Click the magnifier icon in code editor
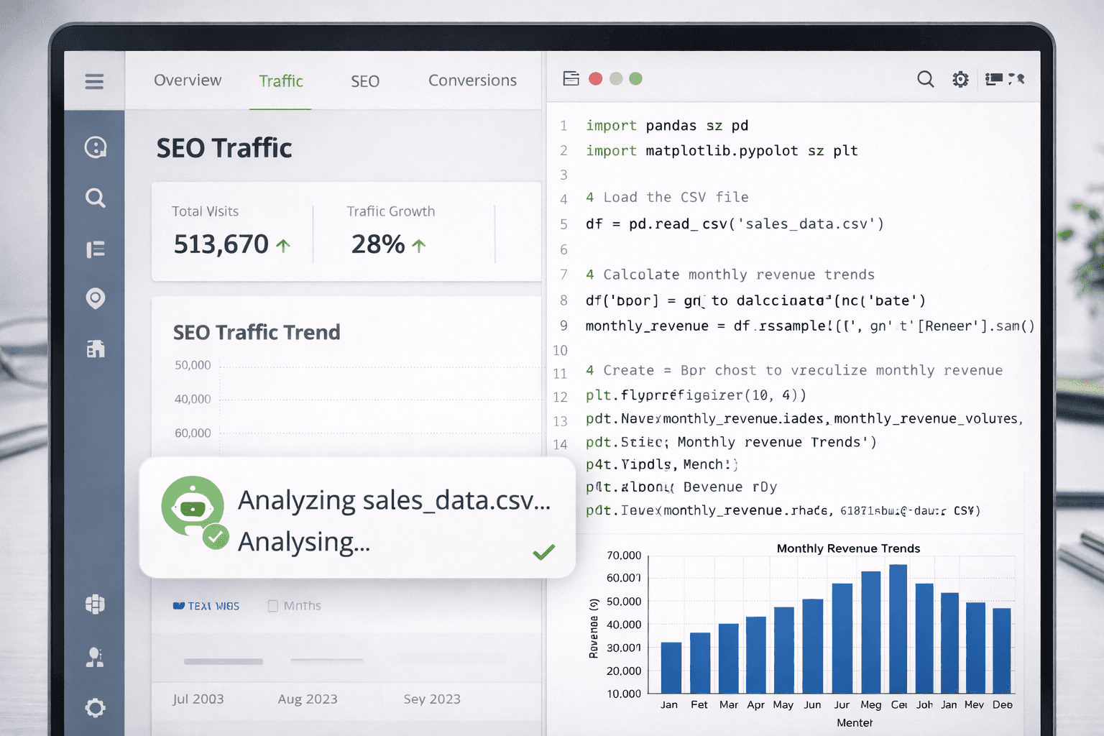1104x736 pixels. point(925,79)
